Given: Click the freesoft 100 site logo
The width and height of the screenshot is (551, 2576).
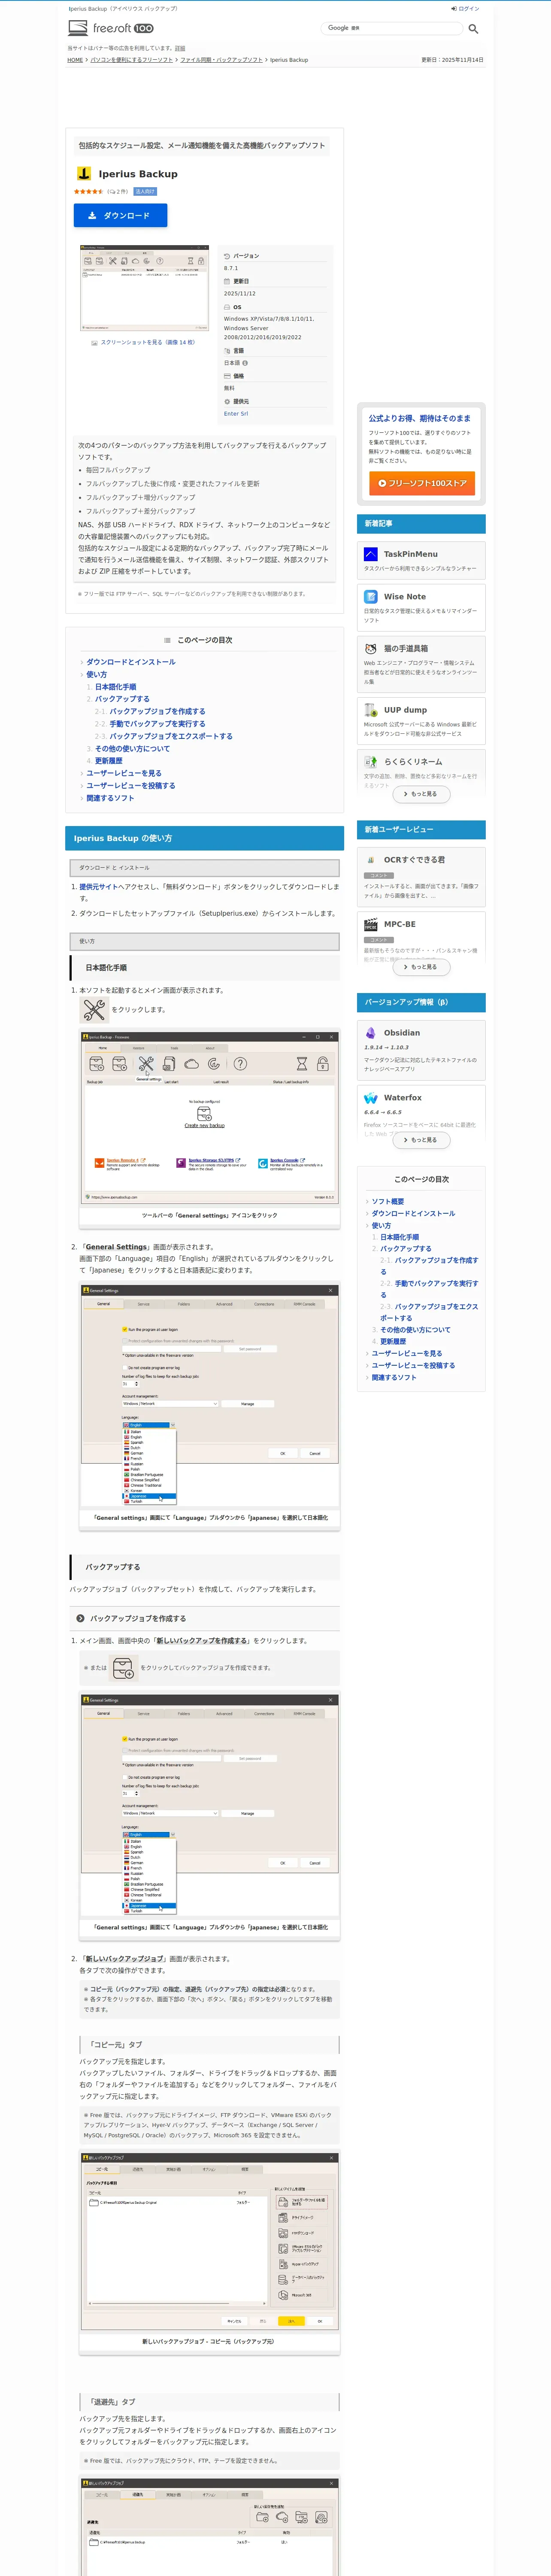Looking at the screenshot, I should [x=111, y=28].
